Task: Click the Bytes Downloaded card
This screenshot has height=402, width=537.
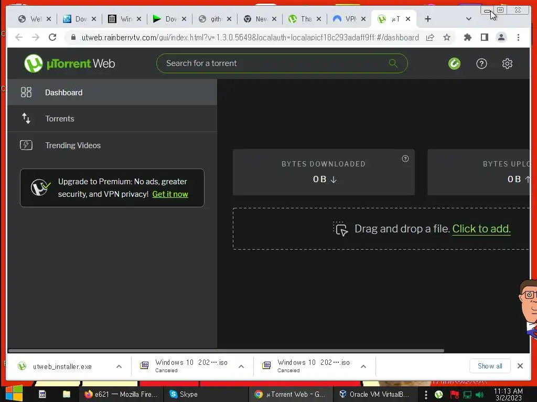Action: pos(324,172)
